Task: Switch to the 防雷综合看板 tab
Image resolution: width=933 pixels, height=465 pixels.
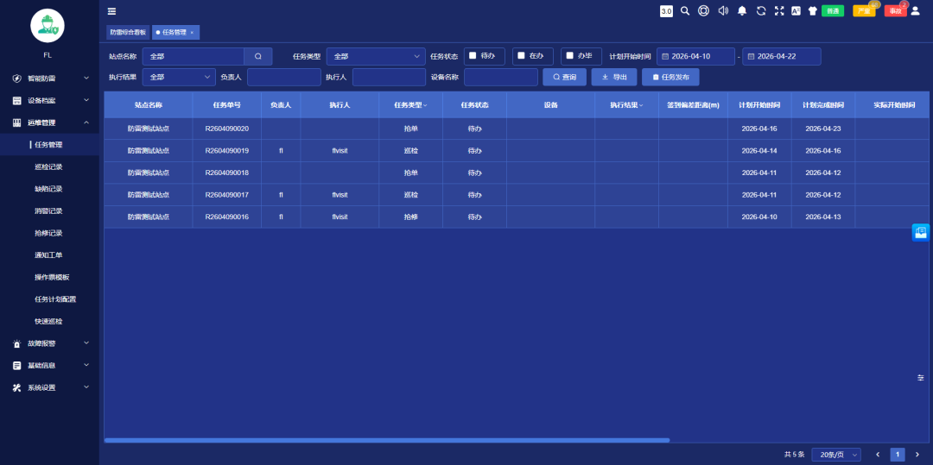Action: [x=128, y=32]
